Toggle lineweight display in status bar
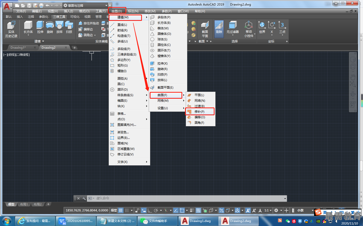This screenshot has width=363, height=226. 192,210
